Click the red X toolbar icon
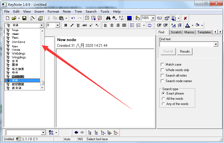 tap(185, 18)
